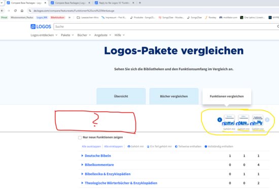Expand the Bibelkommentare section
The height and width of the screenshot is (189, 279).
click(x=97, y=165)
